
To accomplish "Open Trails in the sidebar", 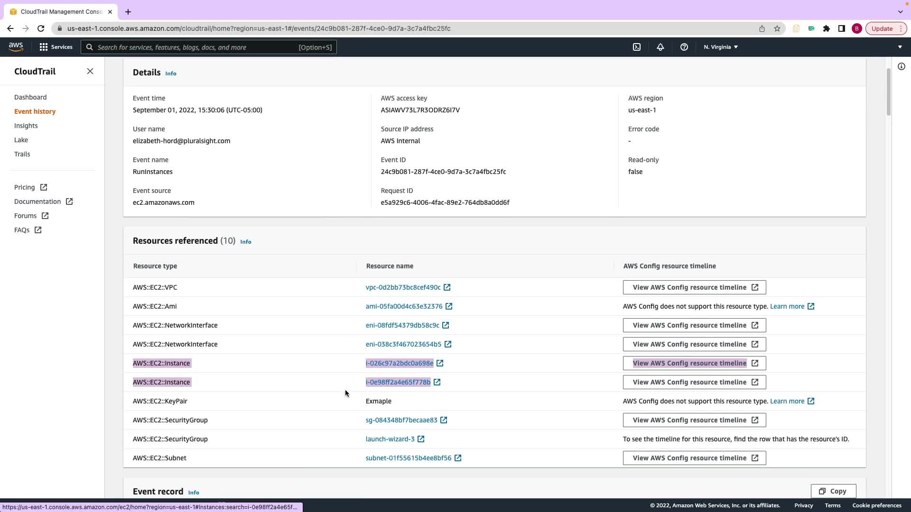I will pos(22,154).
